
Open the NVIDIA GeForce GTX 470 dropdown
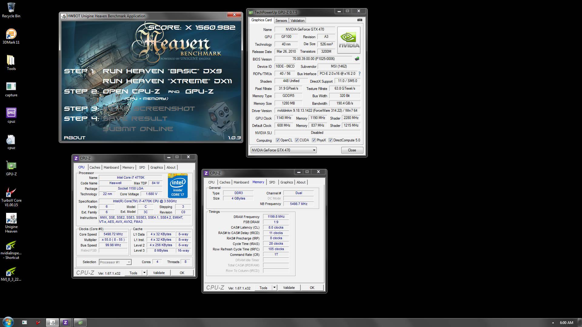[x=283, y=150]
